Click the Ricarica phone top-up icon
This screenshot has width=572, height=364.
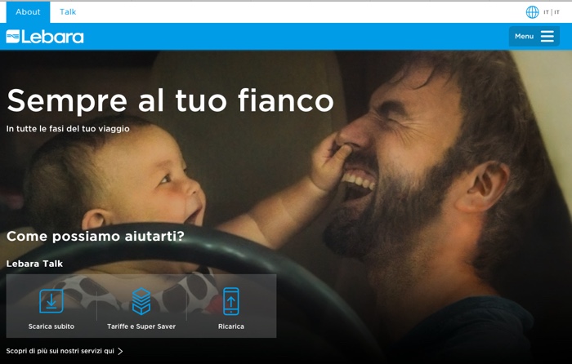pos(231,301)
